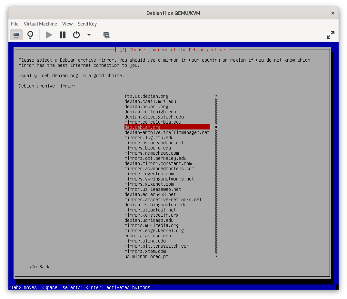Pause the virtual machine
347x299 pixels.
(x=62, y=35)
